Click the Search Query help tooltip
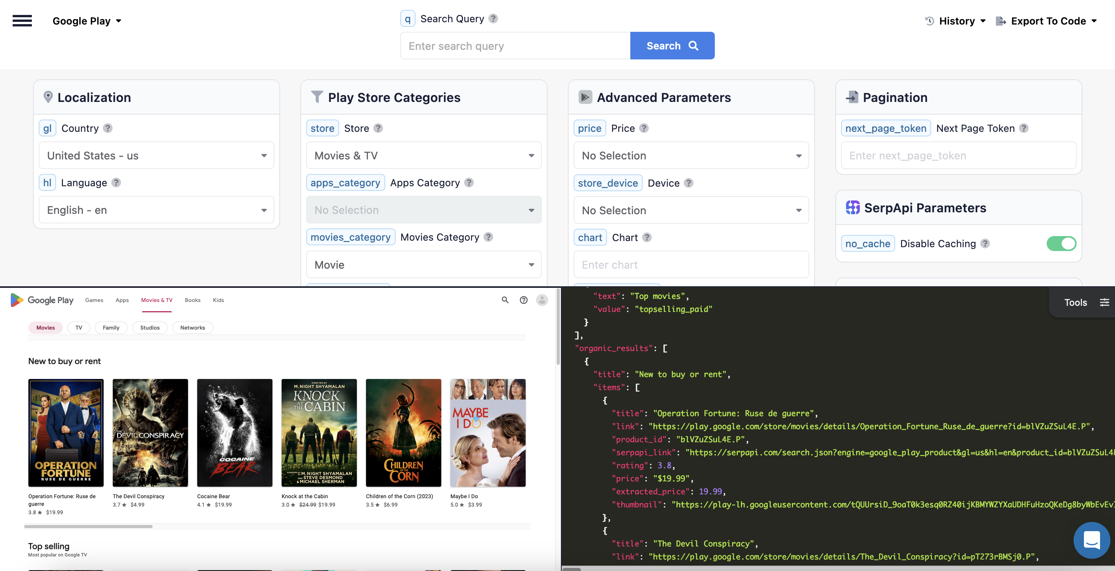Screen dimensions: 1115x571 (493, 18)
